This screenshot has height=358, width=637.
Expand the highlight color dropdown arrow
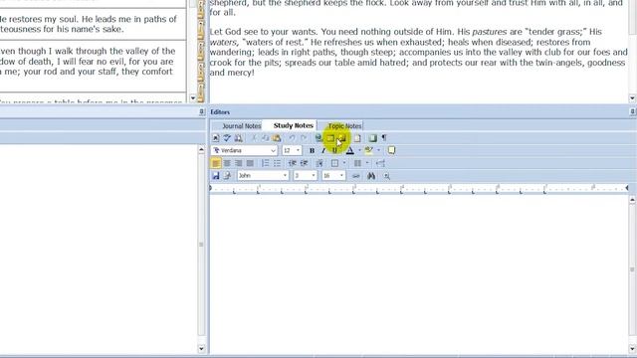[x=378, y=150]
